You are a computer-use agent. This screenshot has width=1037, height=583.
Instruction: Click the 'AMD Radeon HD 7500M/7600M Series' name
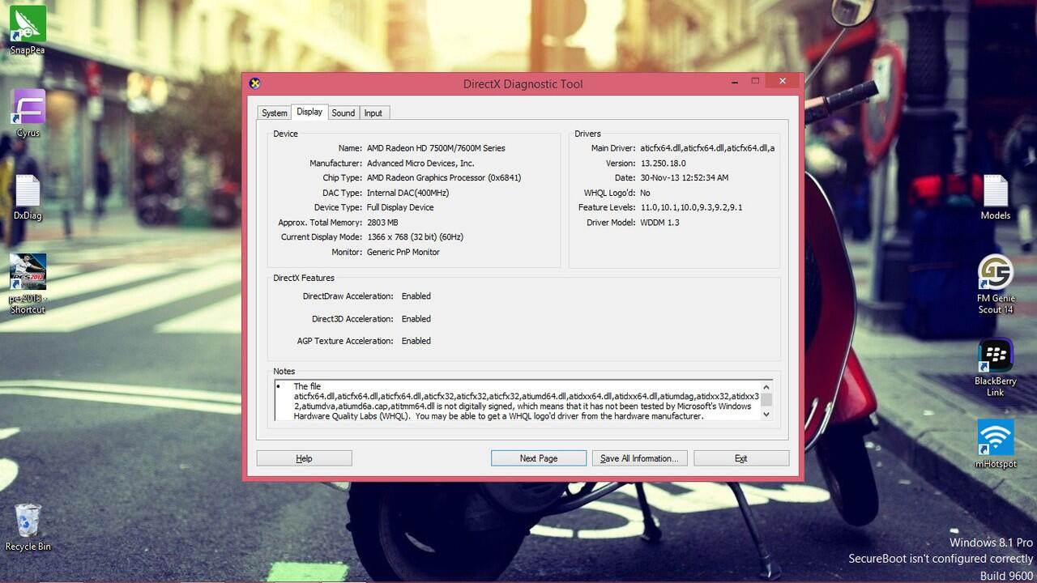coord(436,148)
